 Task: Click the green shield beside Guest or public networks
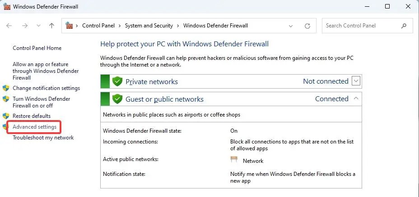117,99
